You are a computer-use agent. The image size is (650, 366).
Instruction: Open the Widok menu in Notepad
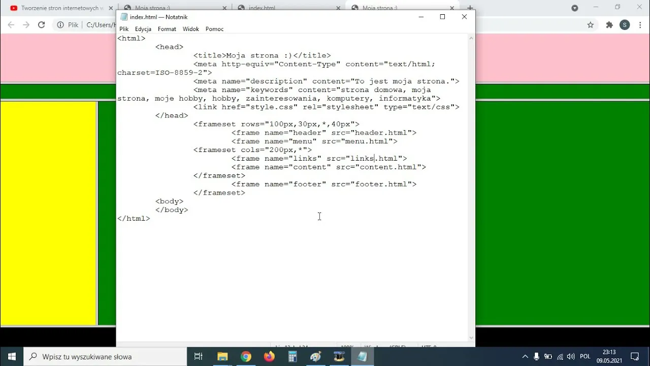(190, 29)
